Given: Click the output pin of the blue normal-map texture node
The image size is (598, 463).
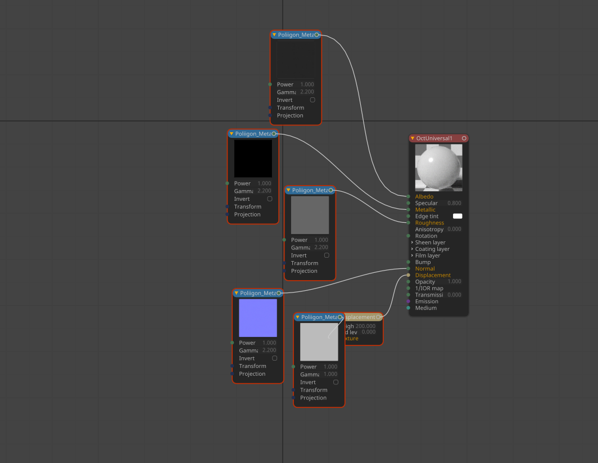Looking at the screenshot, I should (279, 293).
